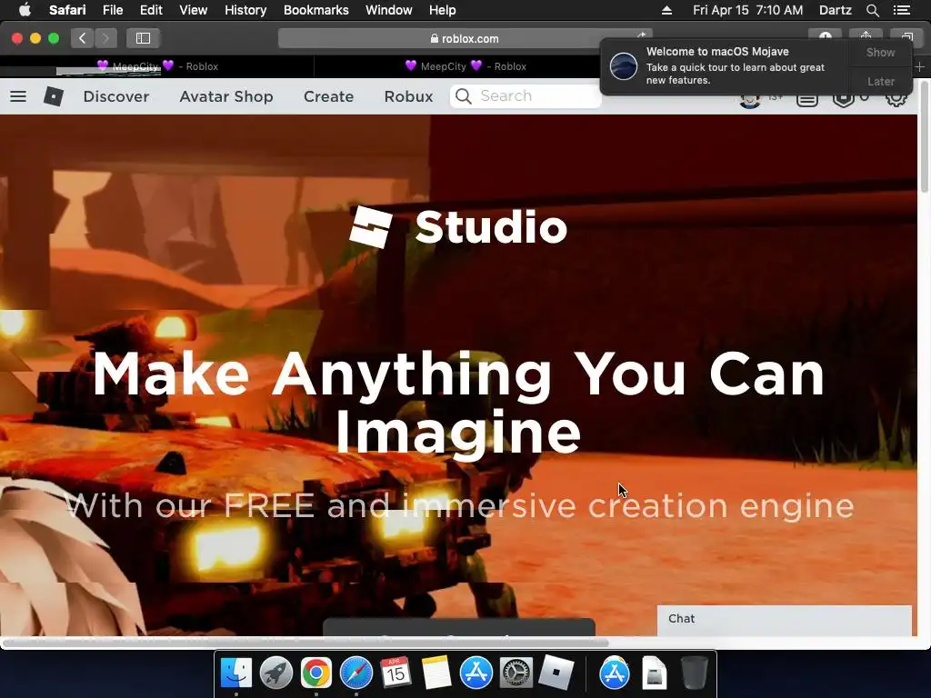The width and height of the screenshot is (931, 698).
Task: Open the Robux shield icon in navbar
Action: (843, 100)
